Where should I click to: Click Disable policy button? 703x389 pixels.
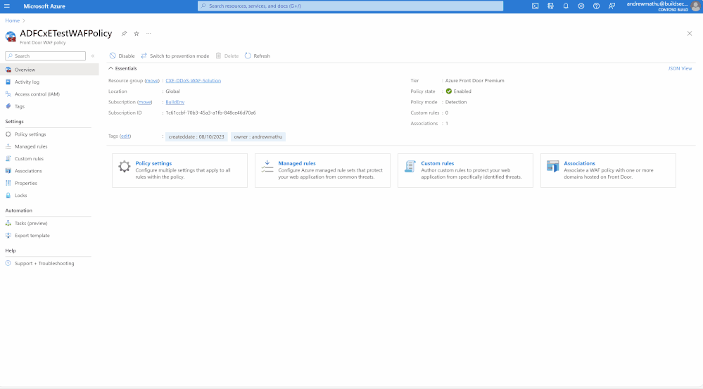(122, 56)
